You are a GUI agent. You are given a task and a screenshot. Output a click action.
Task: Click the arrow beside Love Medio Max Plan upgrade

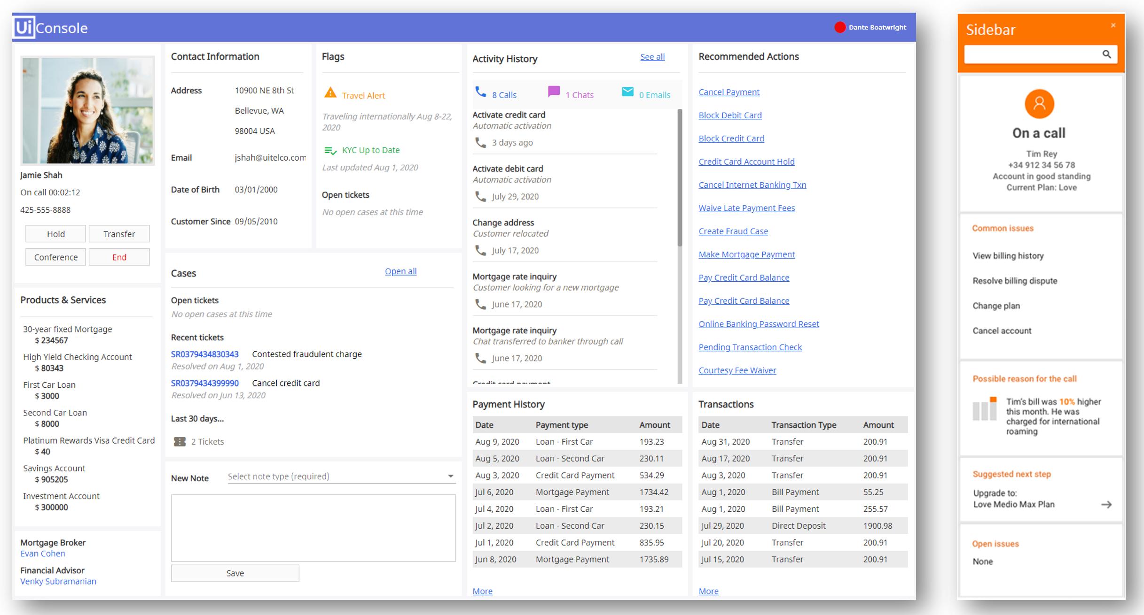pyautogui.click(x=1107, y=504)
